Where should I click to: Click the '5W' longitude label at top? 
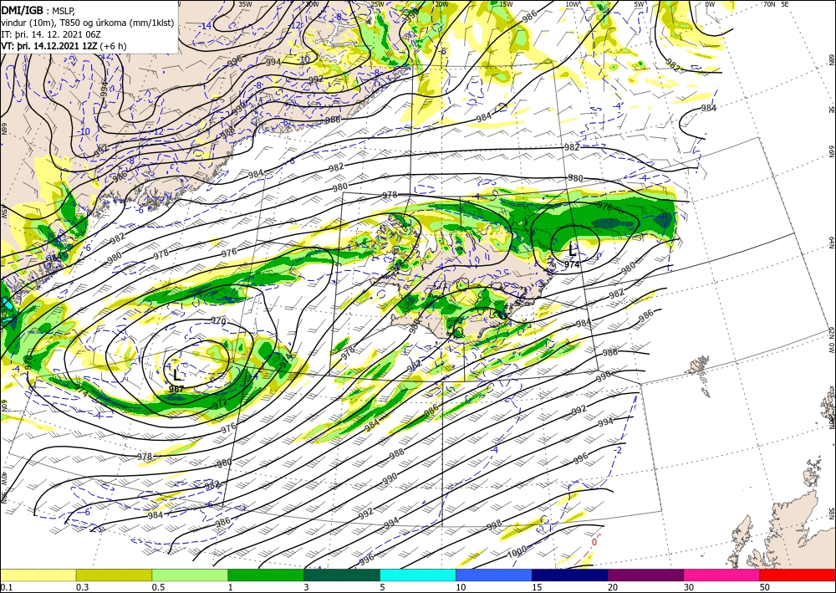click(640, 4)
